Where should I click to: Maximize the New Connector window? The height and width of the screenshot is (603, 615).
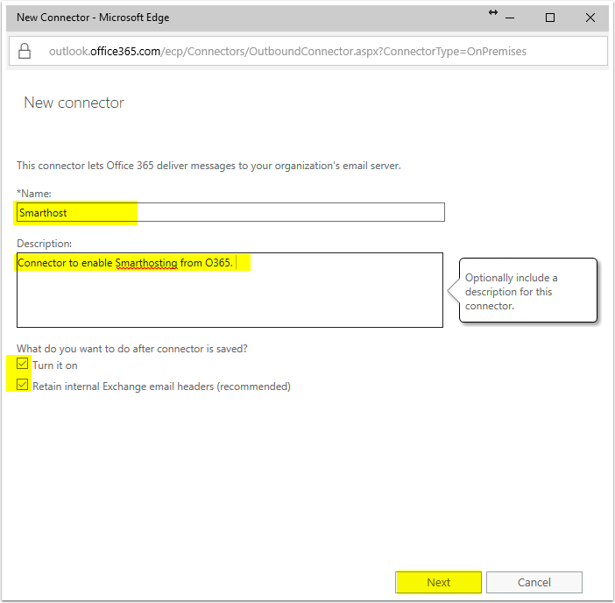[550, 18]
